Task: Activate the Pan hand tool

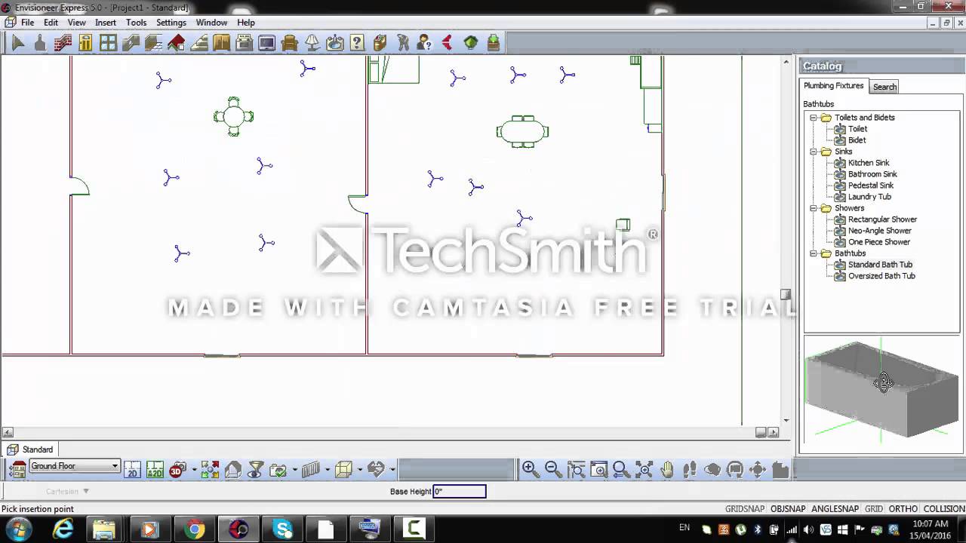Action: 667,470
